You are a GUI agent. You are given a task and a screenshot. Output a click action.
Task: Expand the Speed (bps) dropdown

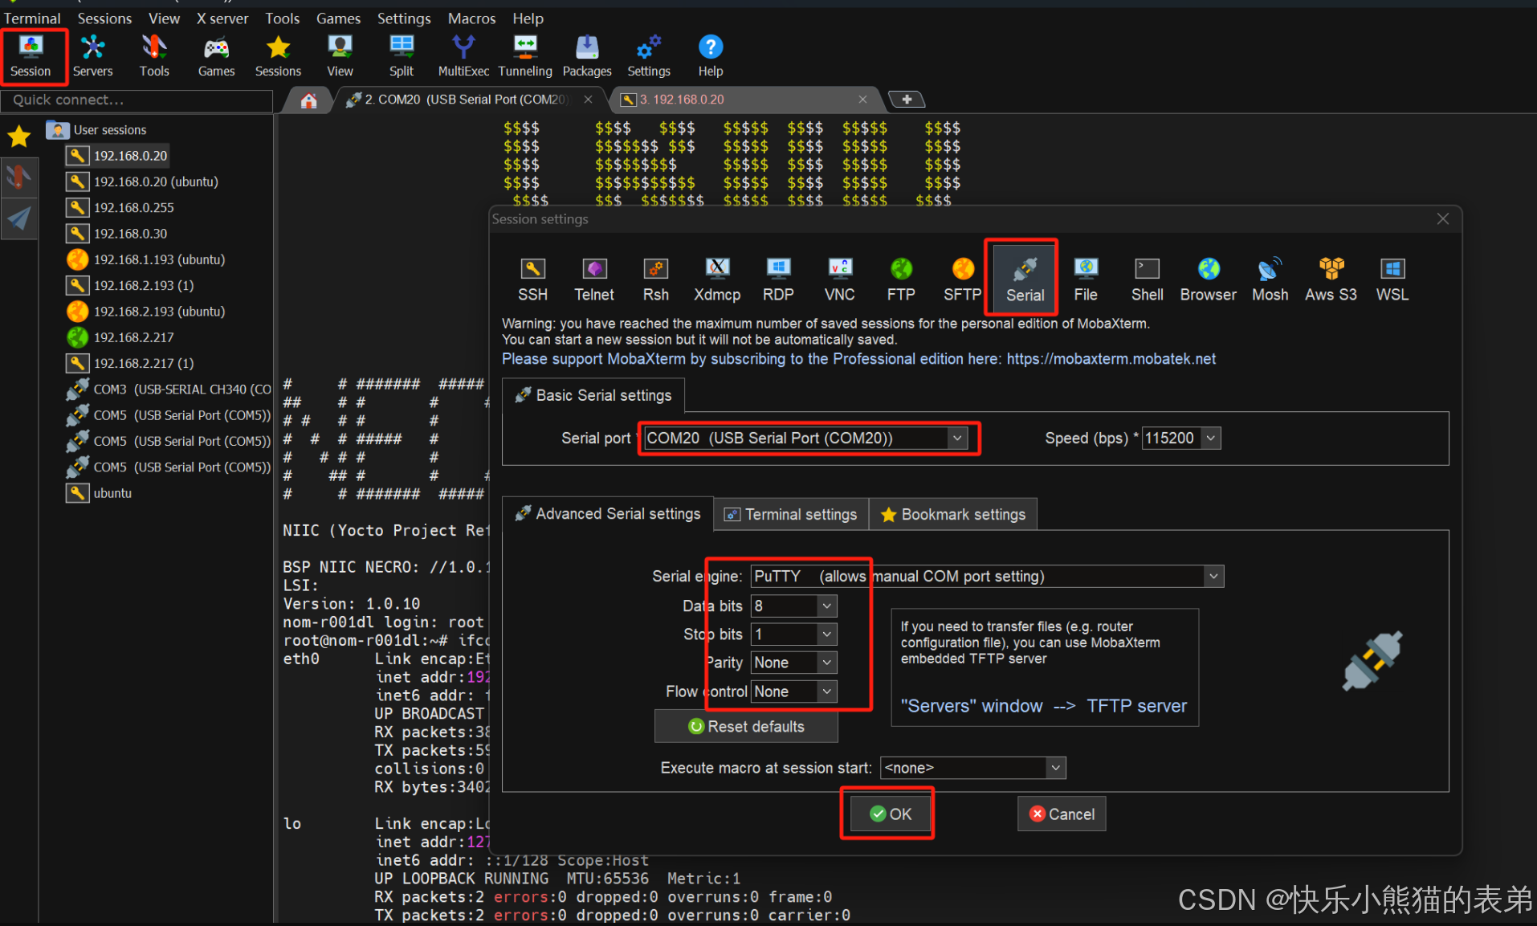(1212, 439)
